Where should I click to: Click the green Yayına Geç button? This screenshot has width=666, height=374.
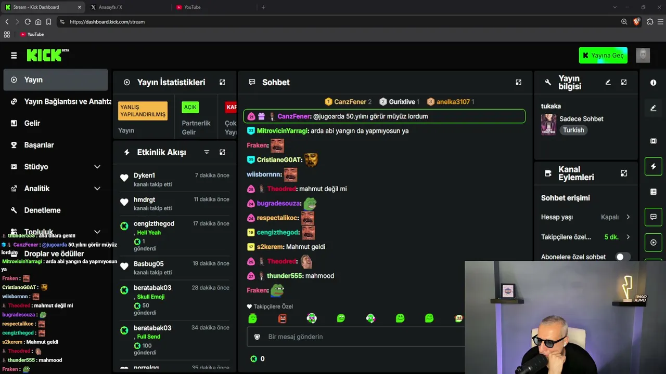point(603,56)
